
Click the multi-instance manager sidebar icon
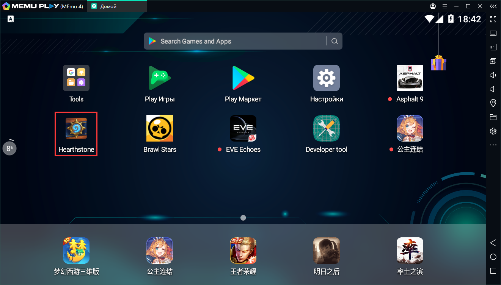[x=493, y=61]
